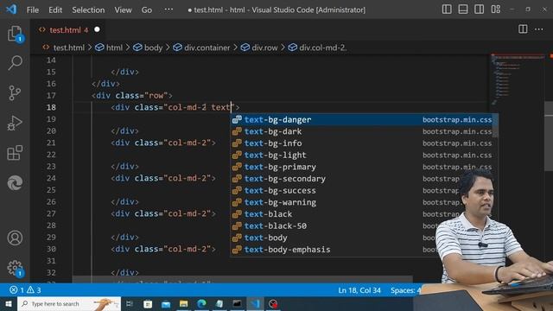
Task: Open the View menu
Action: 123,10
